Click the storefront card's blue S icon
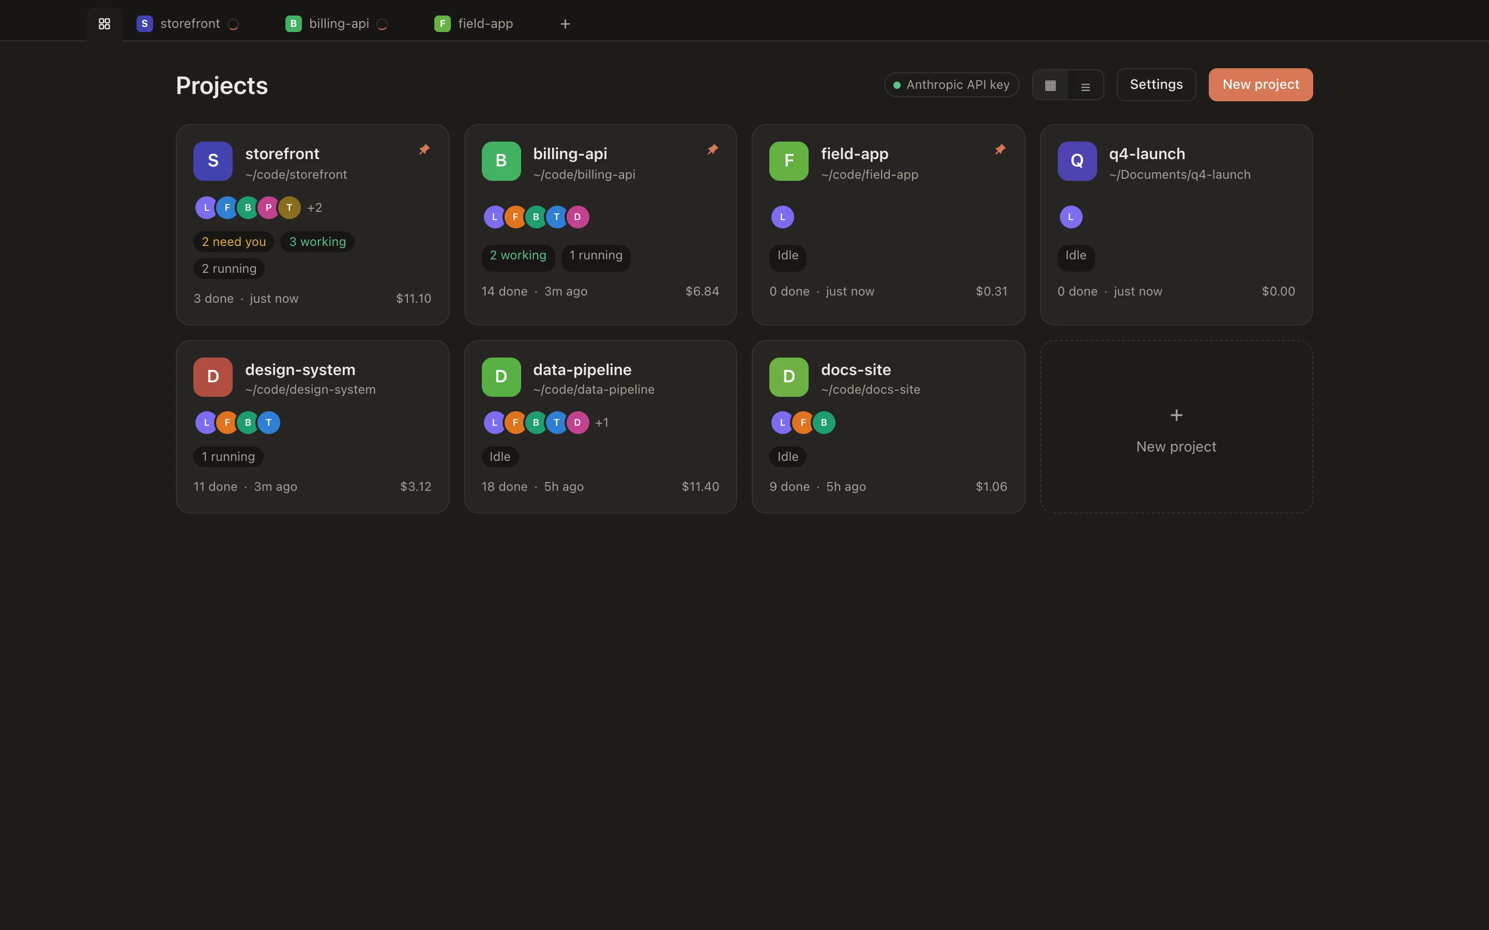1489x930 pixels. [x=213, y=161]
